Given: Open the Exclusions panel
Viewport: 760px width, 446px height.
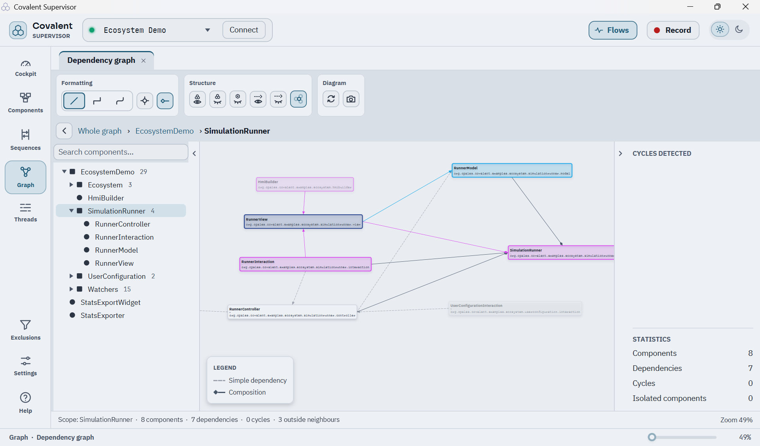Looking at the screenshot, I should [x=26, y=330].
